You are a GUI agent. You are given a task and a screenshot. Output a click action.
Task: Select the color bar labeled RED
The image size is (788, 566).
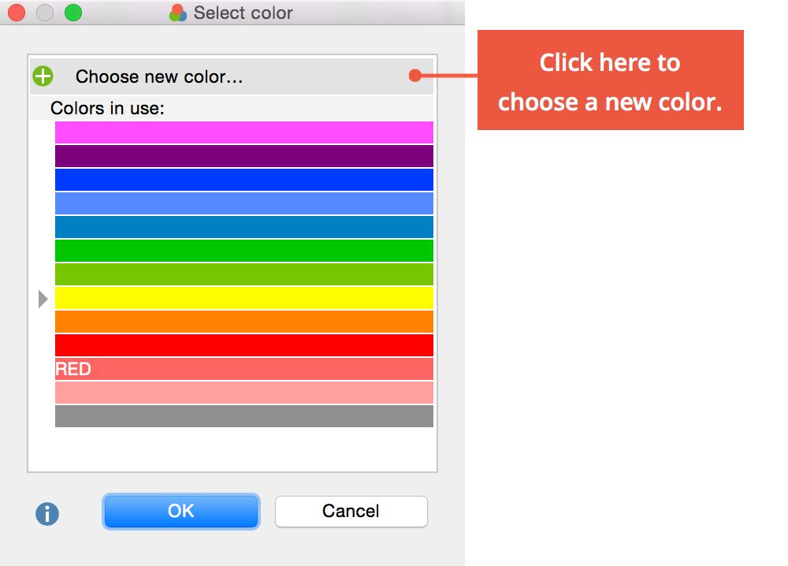click(243, 369)
